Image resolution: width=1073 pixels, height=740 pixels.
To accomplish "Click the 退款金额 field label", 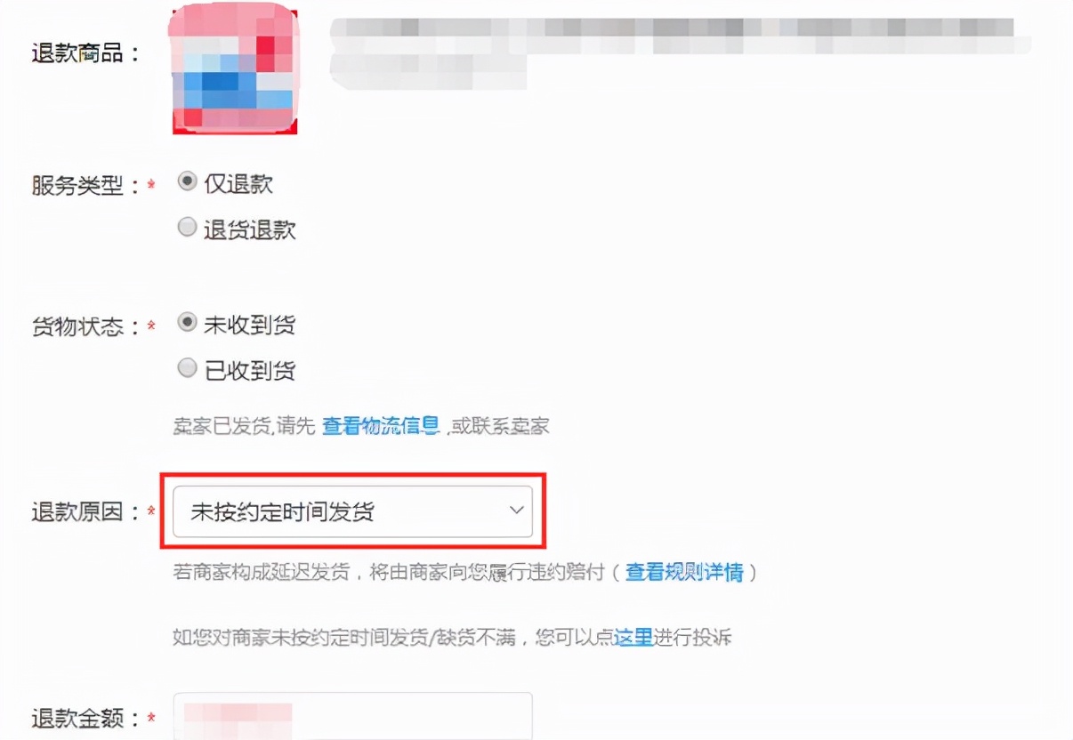I will [86, 718].
